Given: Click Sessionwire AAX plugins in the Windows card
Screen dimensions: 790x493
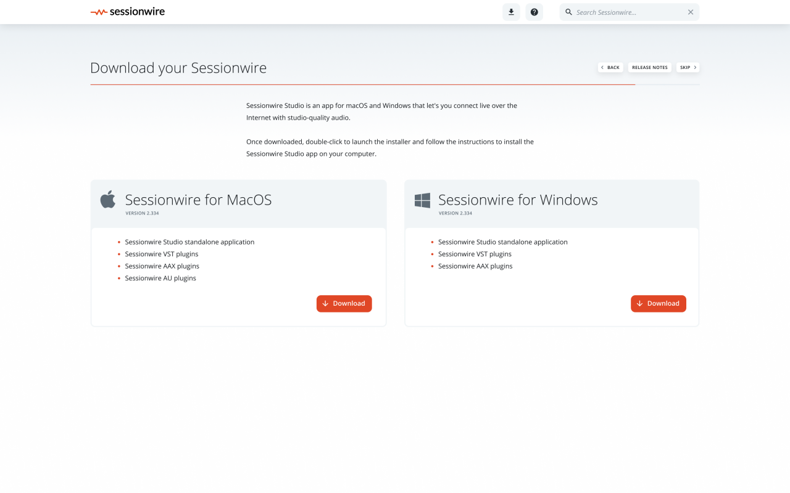Looking at the screenshot, I should pyautogui.click(x=475, y=266).
